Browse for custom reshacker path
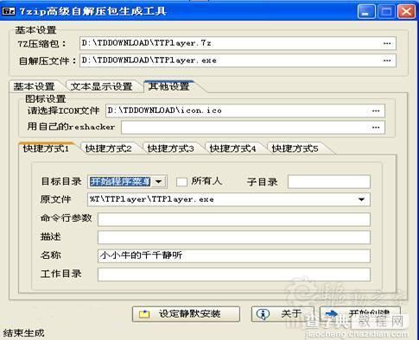419x340 pixels. coord(376,128)
